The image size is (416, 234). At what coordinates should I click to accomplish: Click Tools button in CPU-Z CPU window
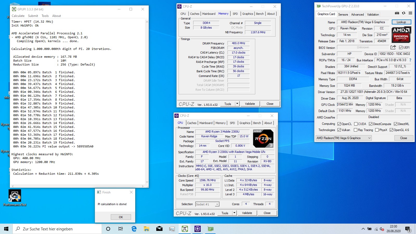click(225, 213)
